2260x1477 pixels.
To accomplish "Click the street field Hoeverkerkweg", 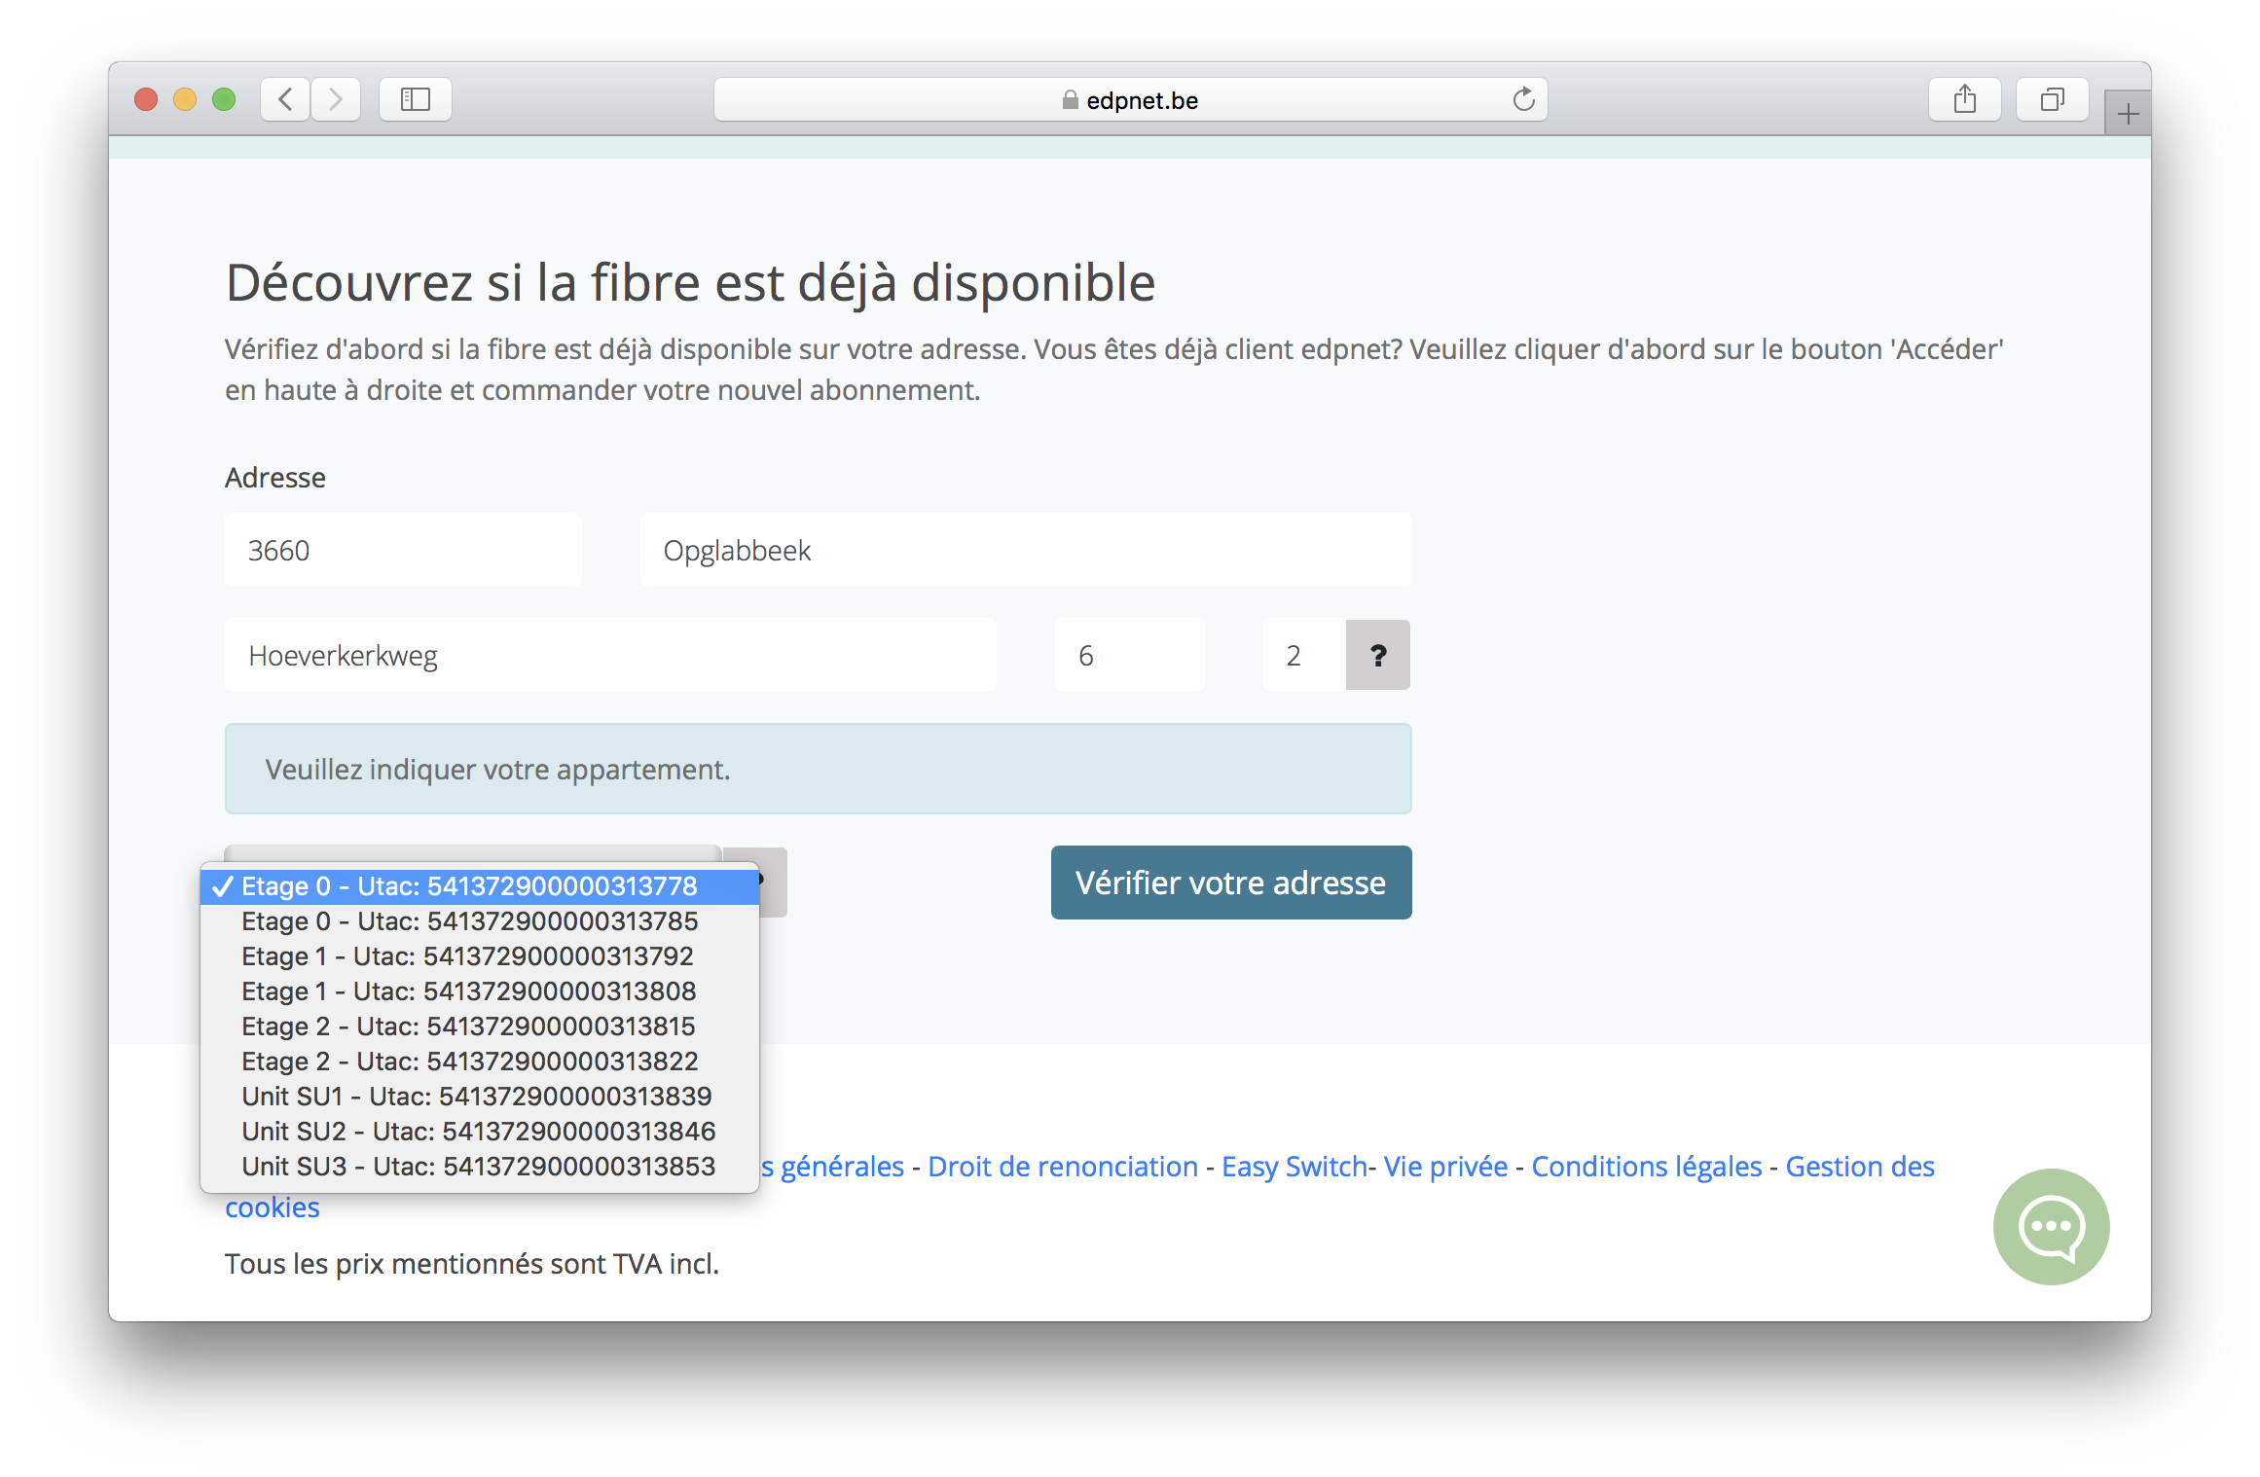I will pos(610,655).
